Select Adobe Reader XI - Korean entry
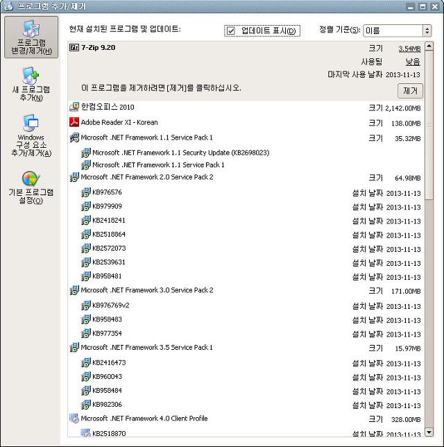444x447 pixels. coord(119,122)
